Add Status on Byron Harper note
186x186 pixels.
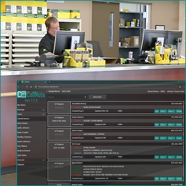pyautogui.click(x=59, y=167)
